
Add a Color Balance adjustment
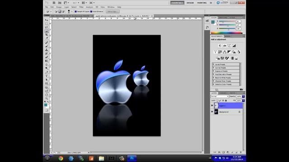coord(224,52)
